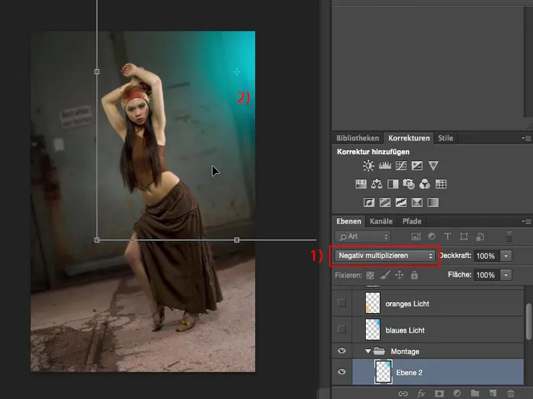Lock layer position
The width and height of the screenshot is (533, 399).
[399, 275]
